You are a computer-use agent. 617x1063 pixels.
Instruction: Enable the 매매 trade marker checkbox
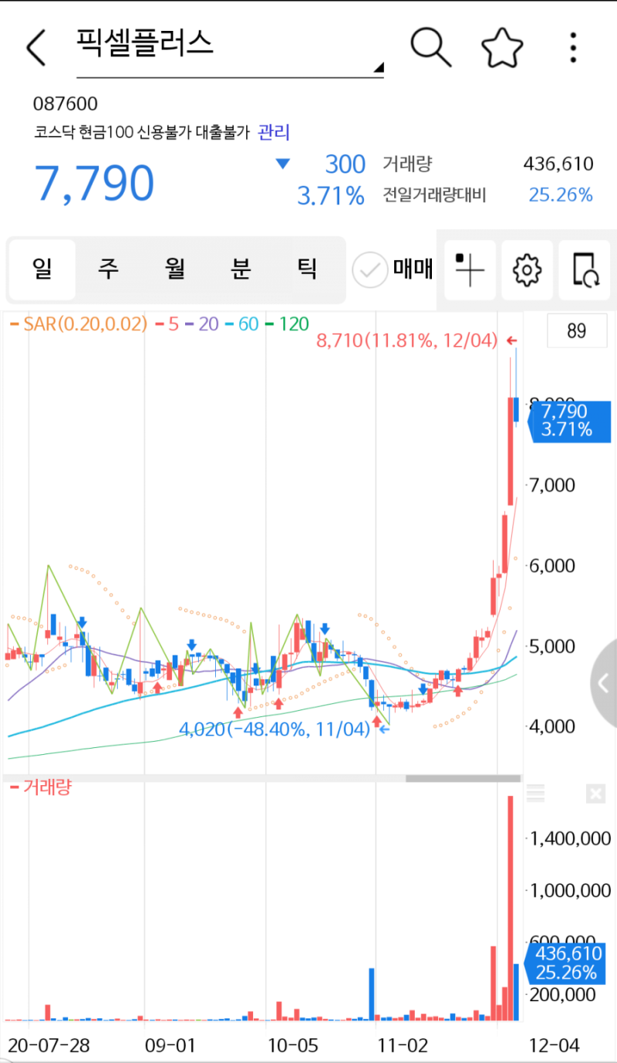tap(370, 270)
